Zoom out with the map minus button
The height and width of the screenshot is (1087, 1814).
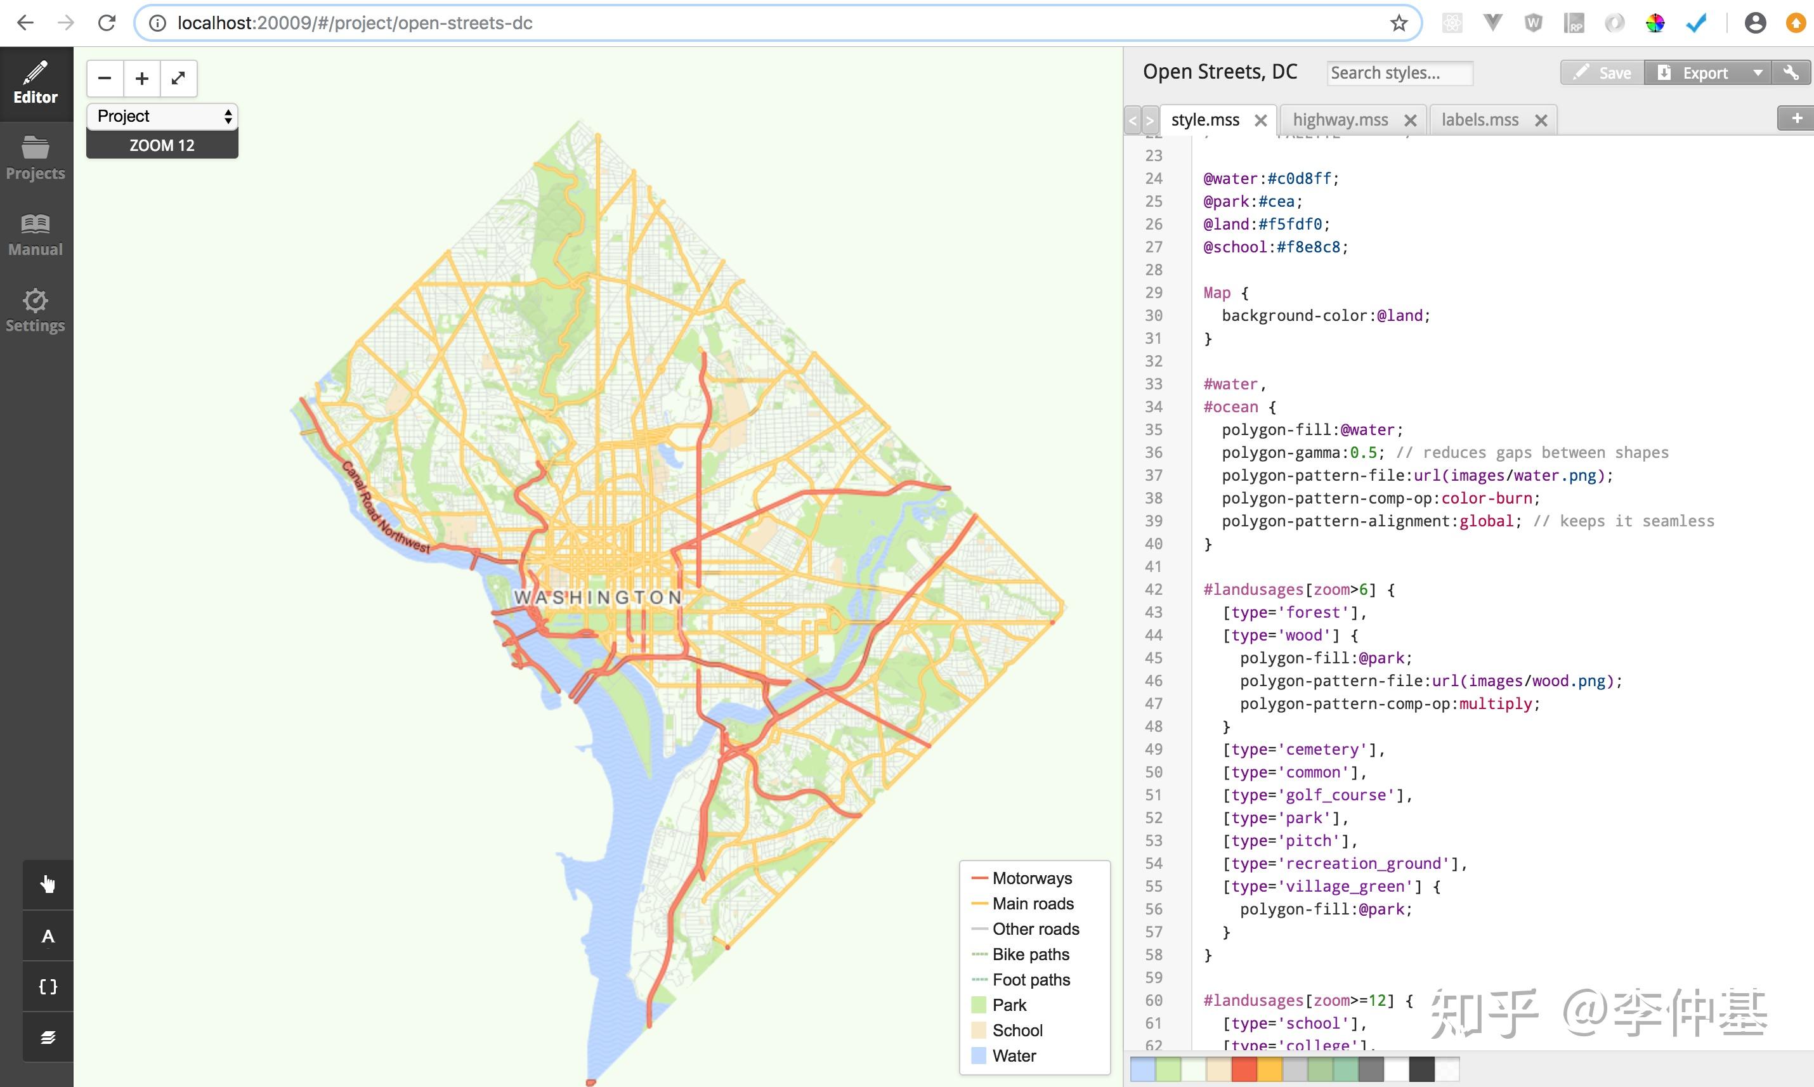(x=105, y=77)
